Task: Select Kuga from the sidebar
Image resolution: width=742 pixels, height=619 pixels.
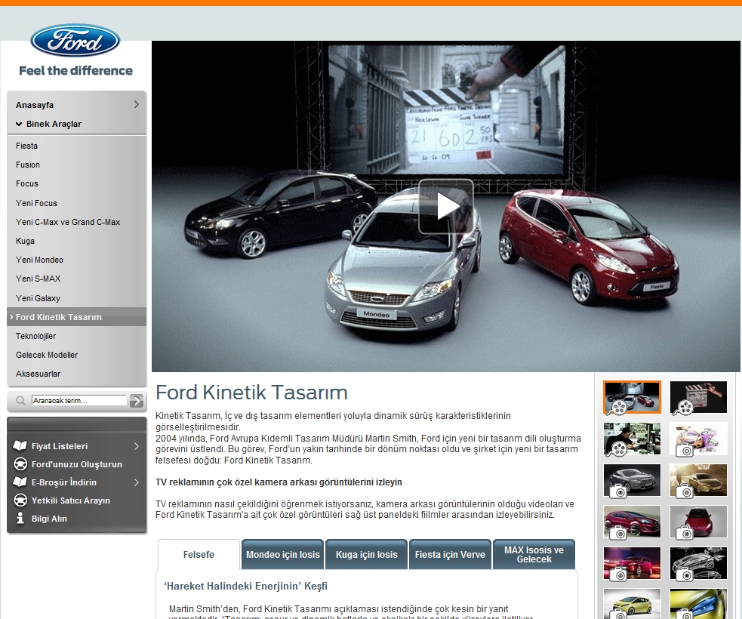Action: (25, 241)
